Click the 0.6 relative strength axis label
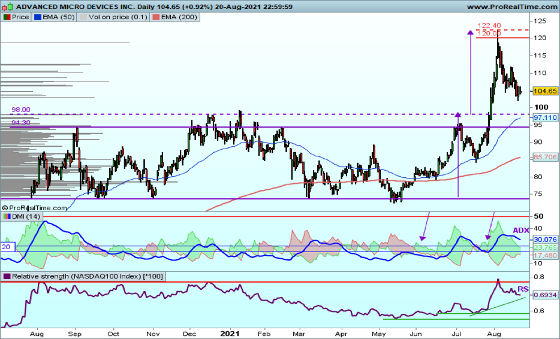The height and width of the screenshot is (339, 560). click(x=539, y=311)
